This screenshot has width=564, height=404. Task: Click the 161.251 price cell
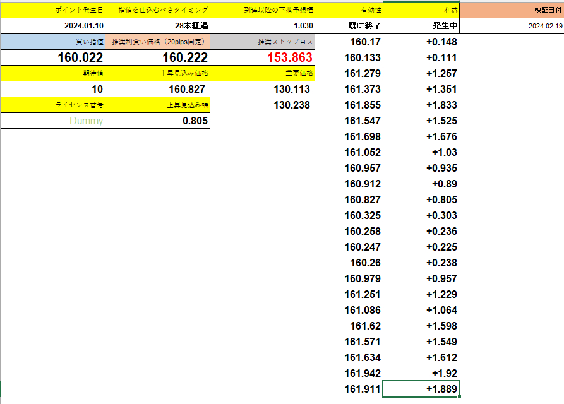(x=349, y=295)
